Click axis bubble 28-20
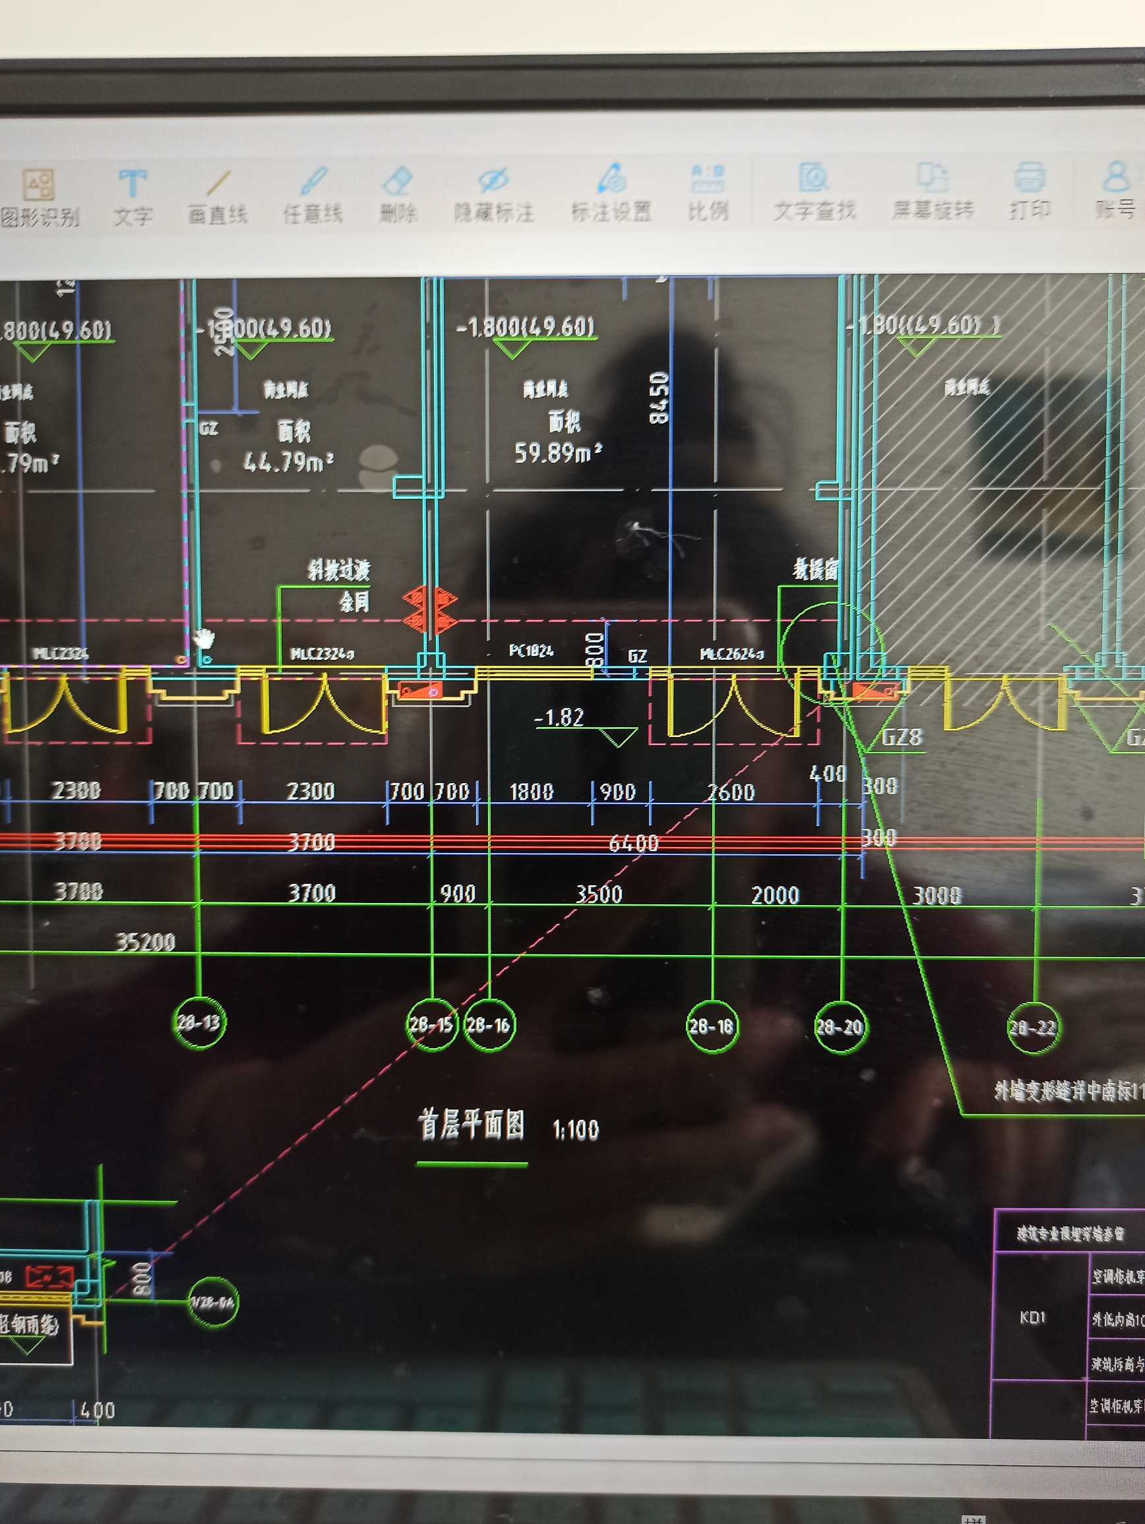Viewport: 1145px width, 1524px height. 840,1028
